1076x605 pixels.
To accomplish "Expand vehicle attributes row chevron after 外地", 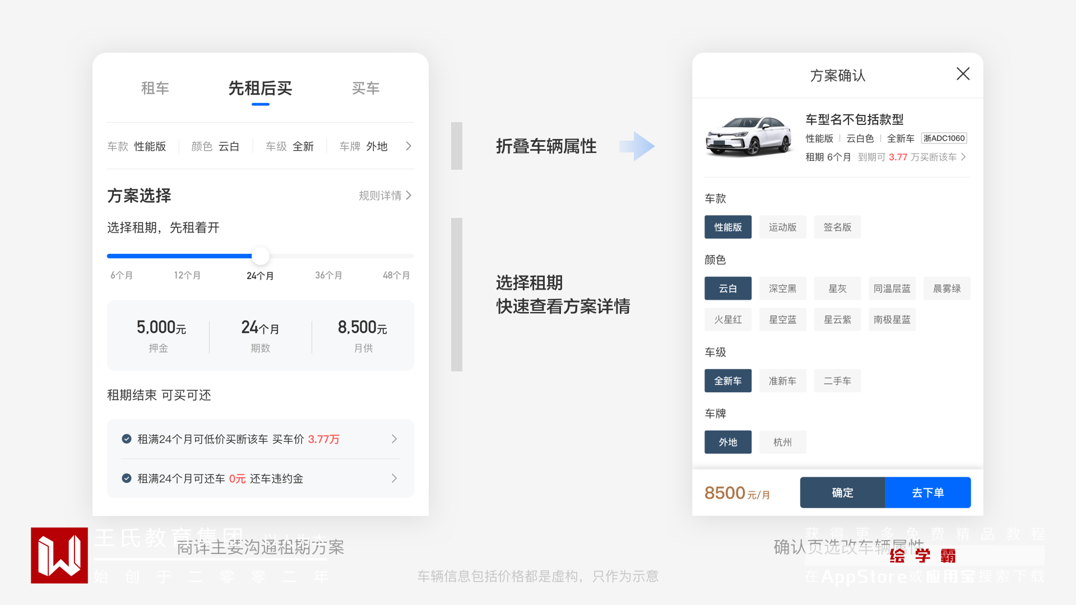I will (409, 146).
